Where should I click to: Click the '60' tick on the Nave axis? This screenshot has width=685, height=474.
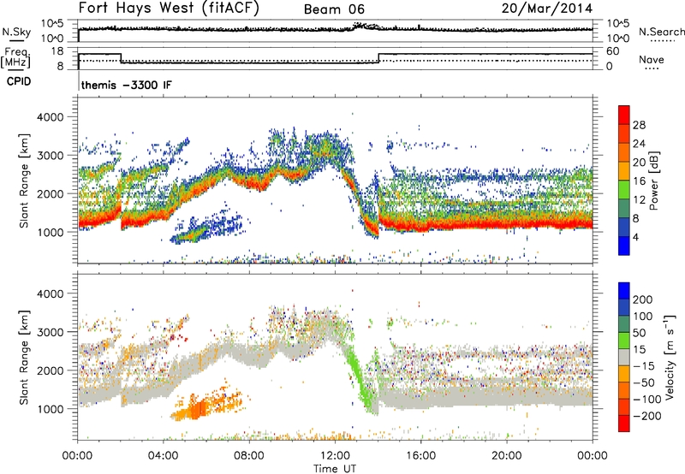[x=613, y=51]
